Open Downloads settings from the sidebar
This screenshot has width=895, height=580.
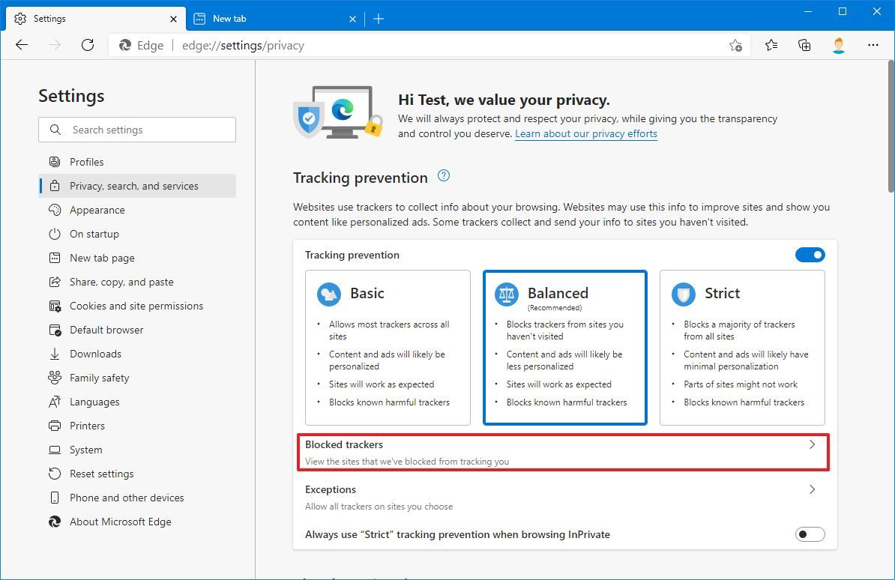[55, 354]
